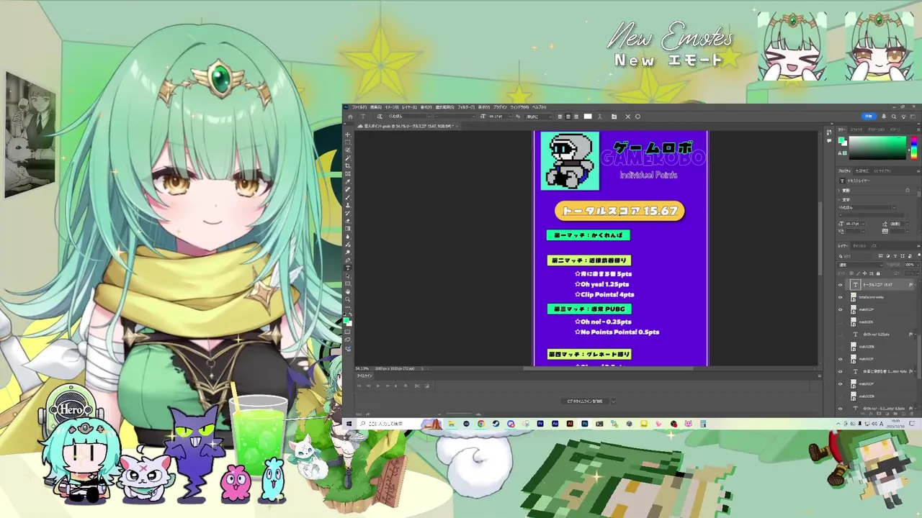Switch to the CC ライブラリ tab
The width and height of the screenshot is (922, 518).
click(882, 171)
